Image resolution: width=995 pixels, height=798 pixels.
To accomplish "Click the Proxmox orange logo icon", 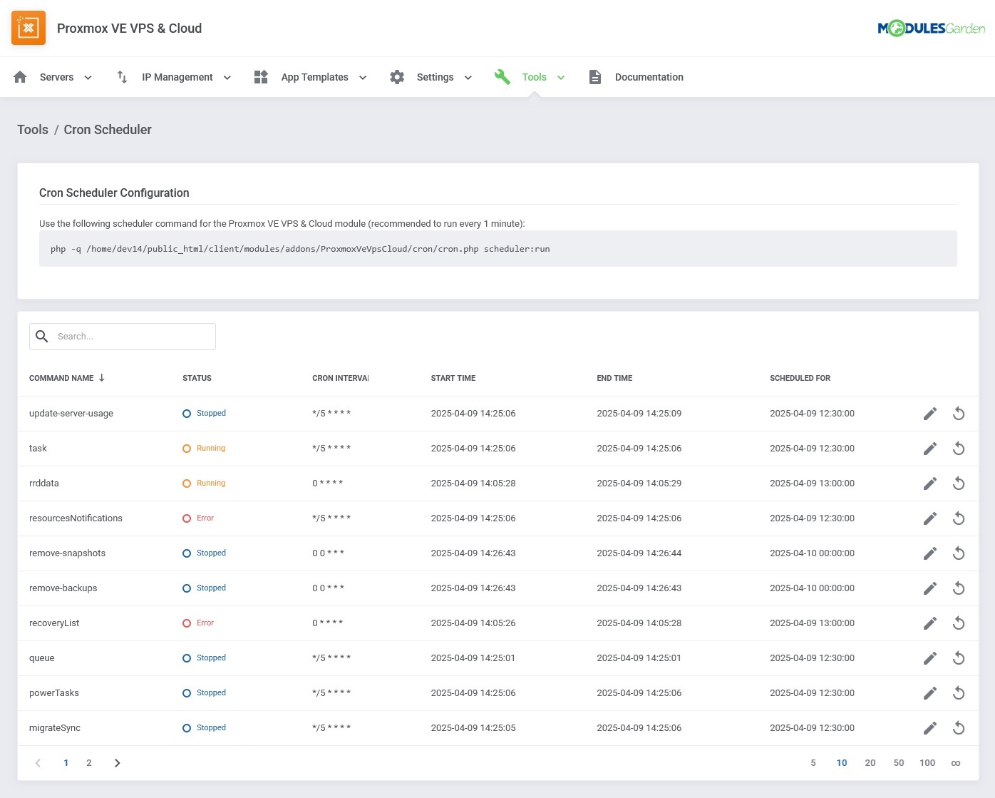I will tap(29, 29).
